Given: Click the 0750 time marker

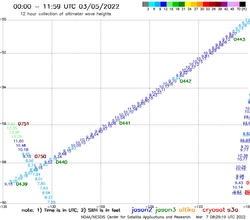Looking at the screenshot, I should click(x=40, y=156).
